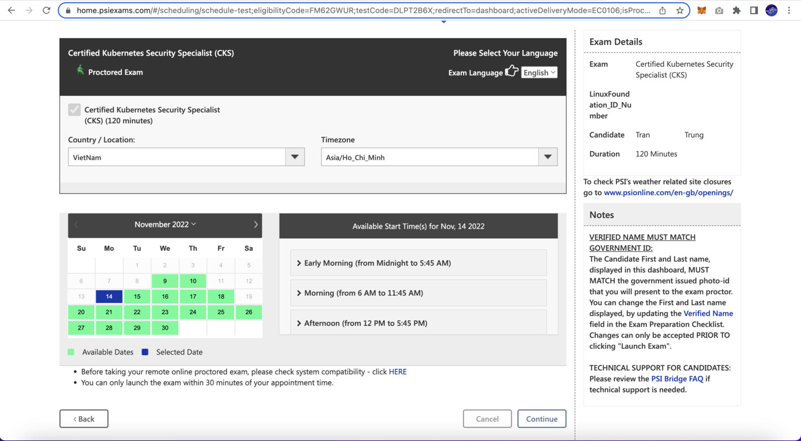Viewport: 801px width, 441px height.
Task: Choose November 18 as exam date
Action: (221, 296)
